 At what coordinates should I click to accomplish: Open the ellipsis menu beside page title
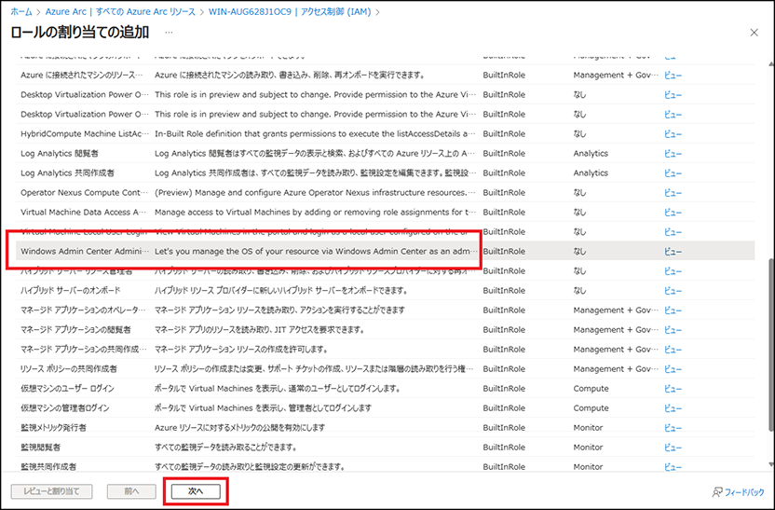[x=169, y=33]
